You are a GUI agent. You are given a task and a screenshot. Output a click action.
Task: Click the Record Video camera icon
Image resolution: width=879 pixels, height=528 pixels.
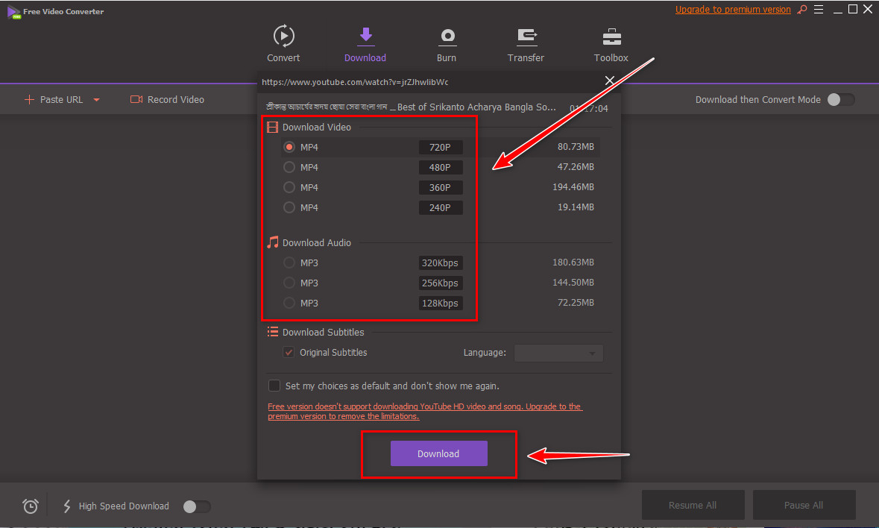pos(136,99)
